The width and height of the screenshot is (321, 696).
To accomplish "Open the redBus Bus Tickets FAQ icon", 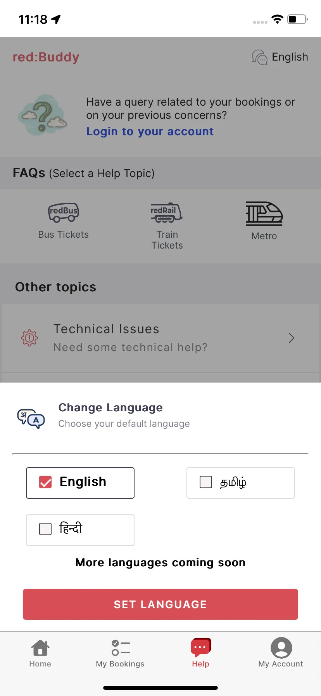I will [64, 212].
